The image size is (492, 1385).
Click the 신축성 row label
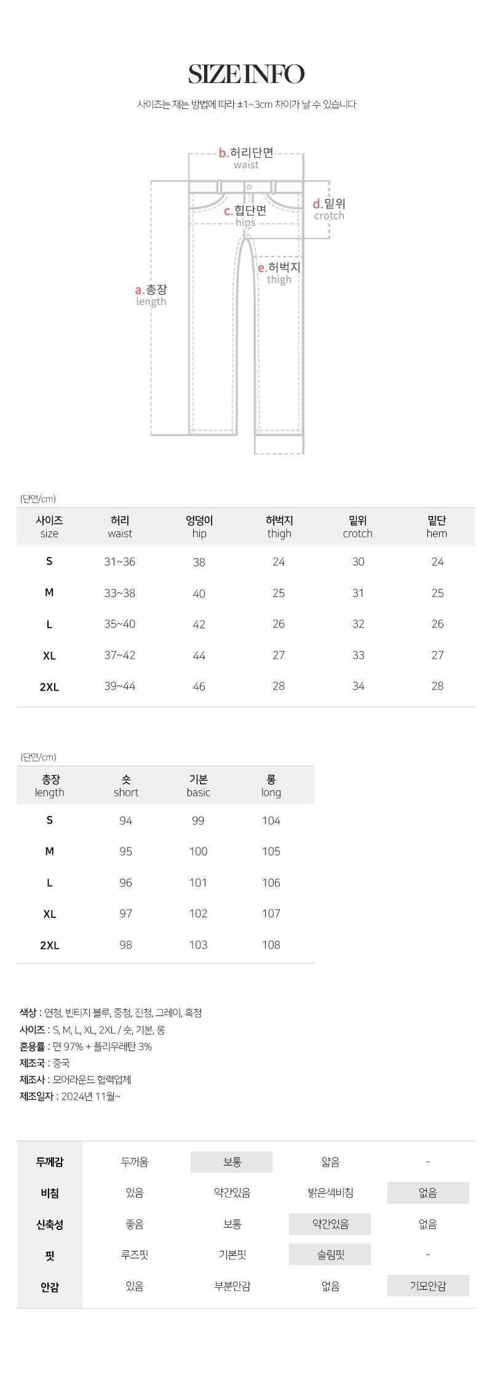pyautogui.click(x=50, y=1224)
